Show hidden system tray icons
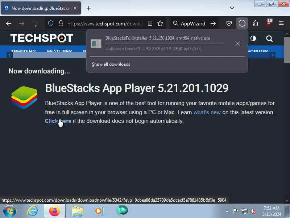Image resolution: width=290 pixels, height=218 pixels. pos(227,211)
